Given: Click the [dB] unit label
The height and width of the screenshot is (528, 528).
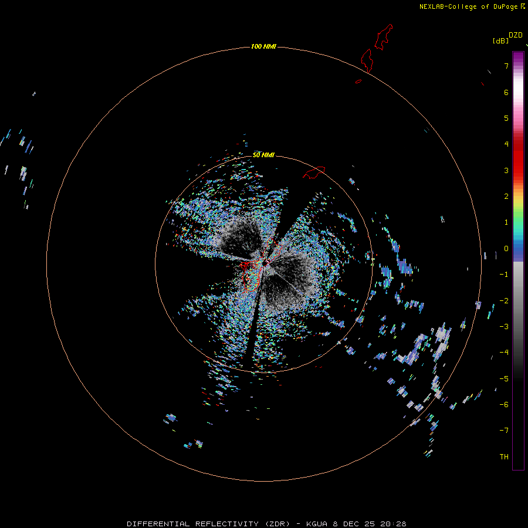Looking at the screenshot, I should tap(501, 40).
